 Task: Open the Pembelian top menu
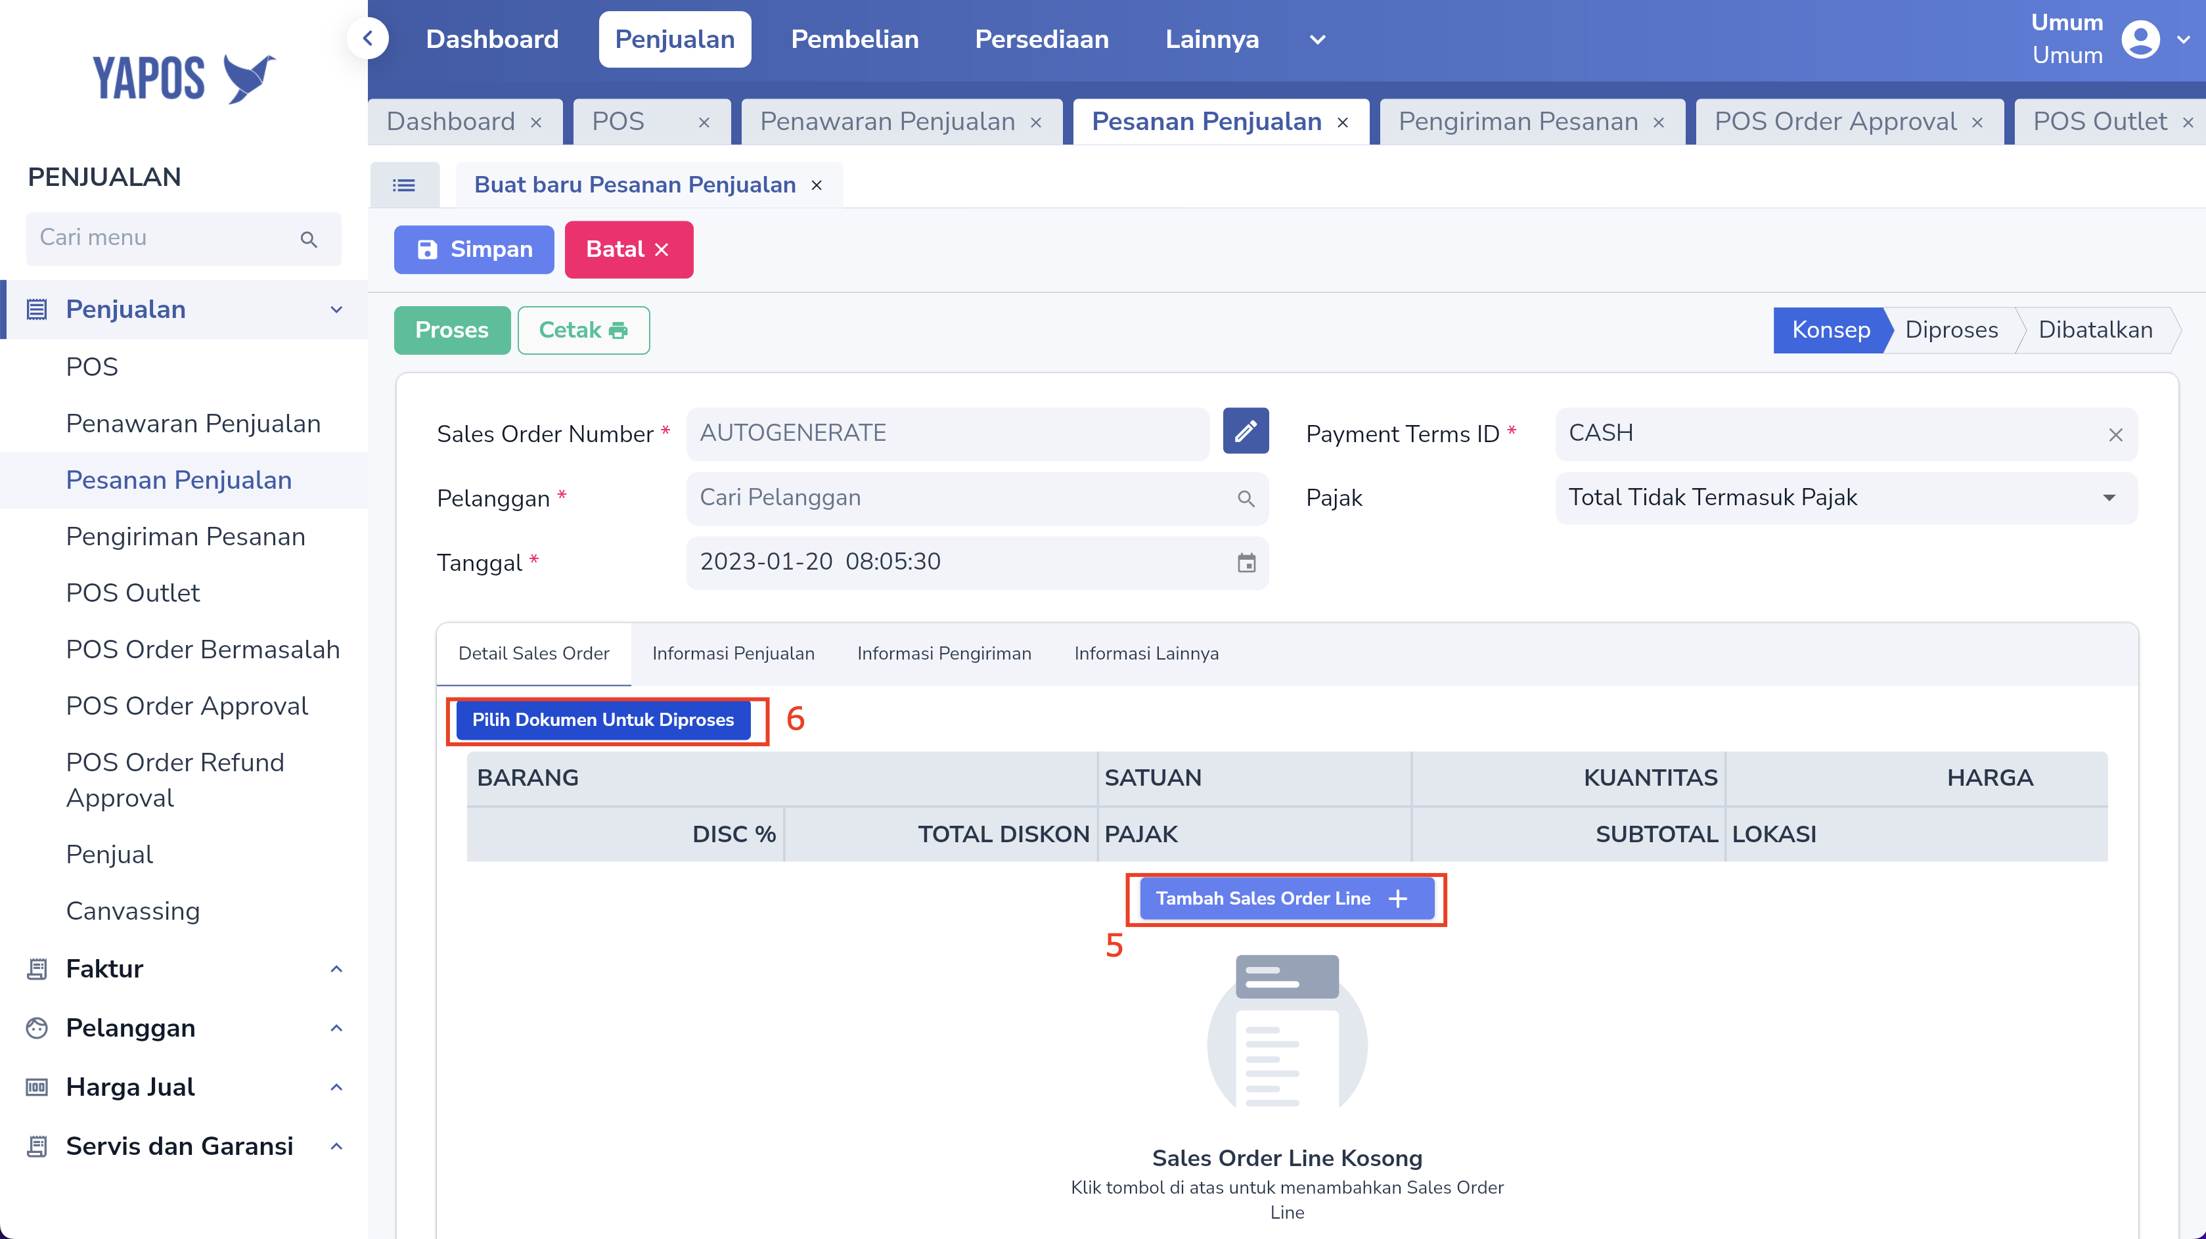[x=854, y=39]
